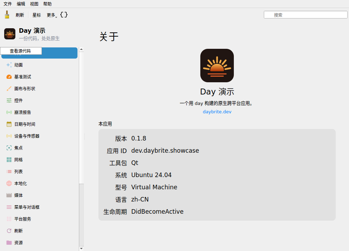Expand the 更多 toolbar dropdown
This screenshot has height=251, width=349.
tap(52, 15)
